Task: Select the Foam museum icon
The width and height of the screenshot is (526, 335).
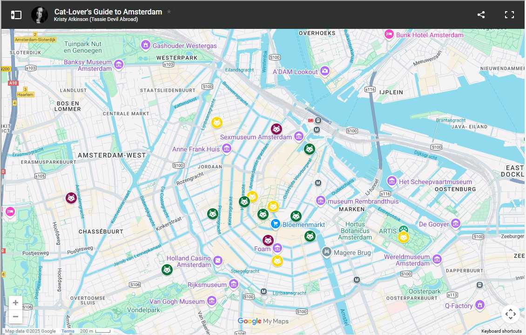Action: [277, 248]
